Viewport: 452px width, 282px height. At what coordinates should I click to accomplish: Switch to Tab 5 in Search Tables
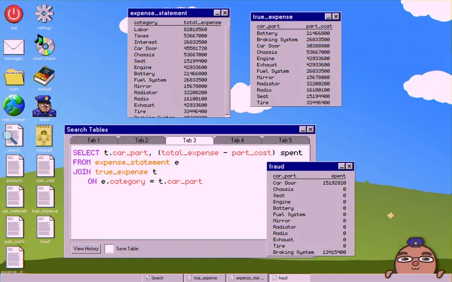285,140
